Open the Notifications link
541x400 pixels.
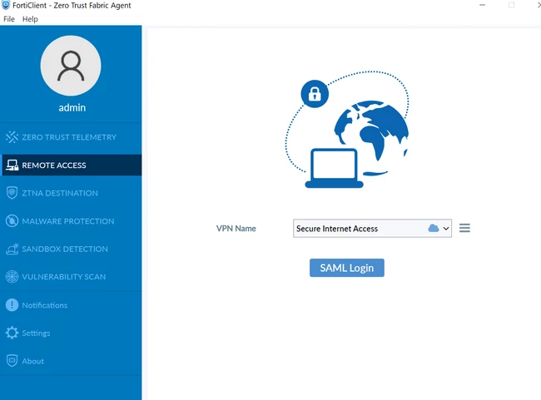pyautogui.click(x=44, y=305)
